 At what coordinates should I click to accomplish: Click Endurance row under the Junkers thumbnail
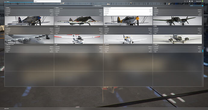177,50
